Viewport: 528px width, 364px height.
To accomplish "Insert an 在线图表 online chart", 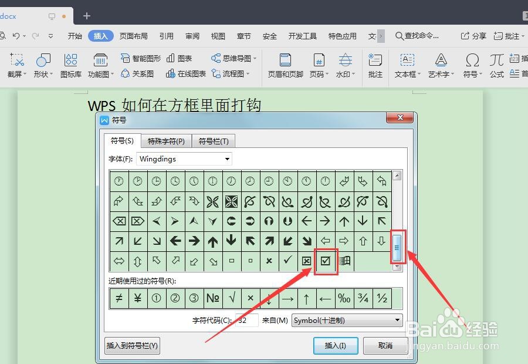I will [x=186, y=73].
